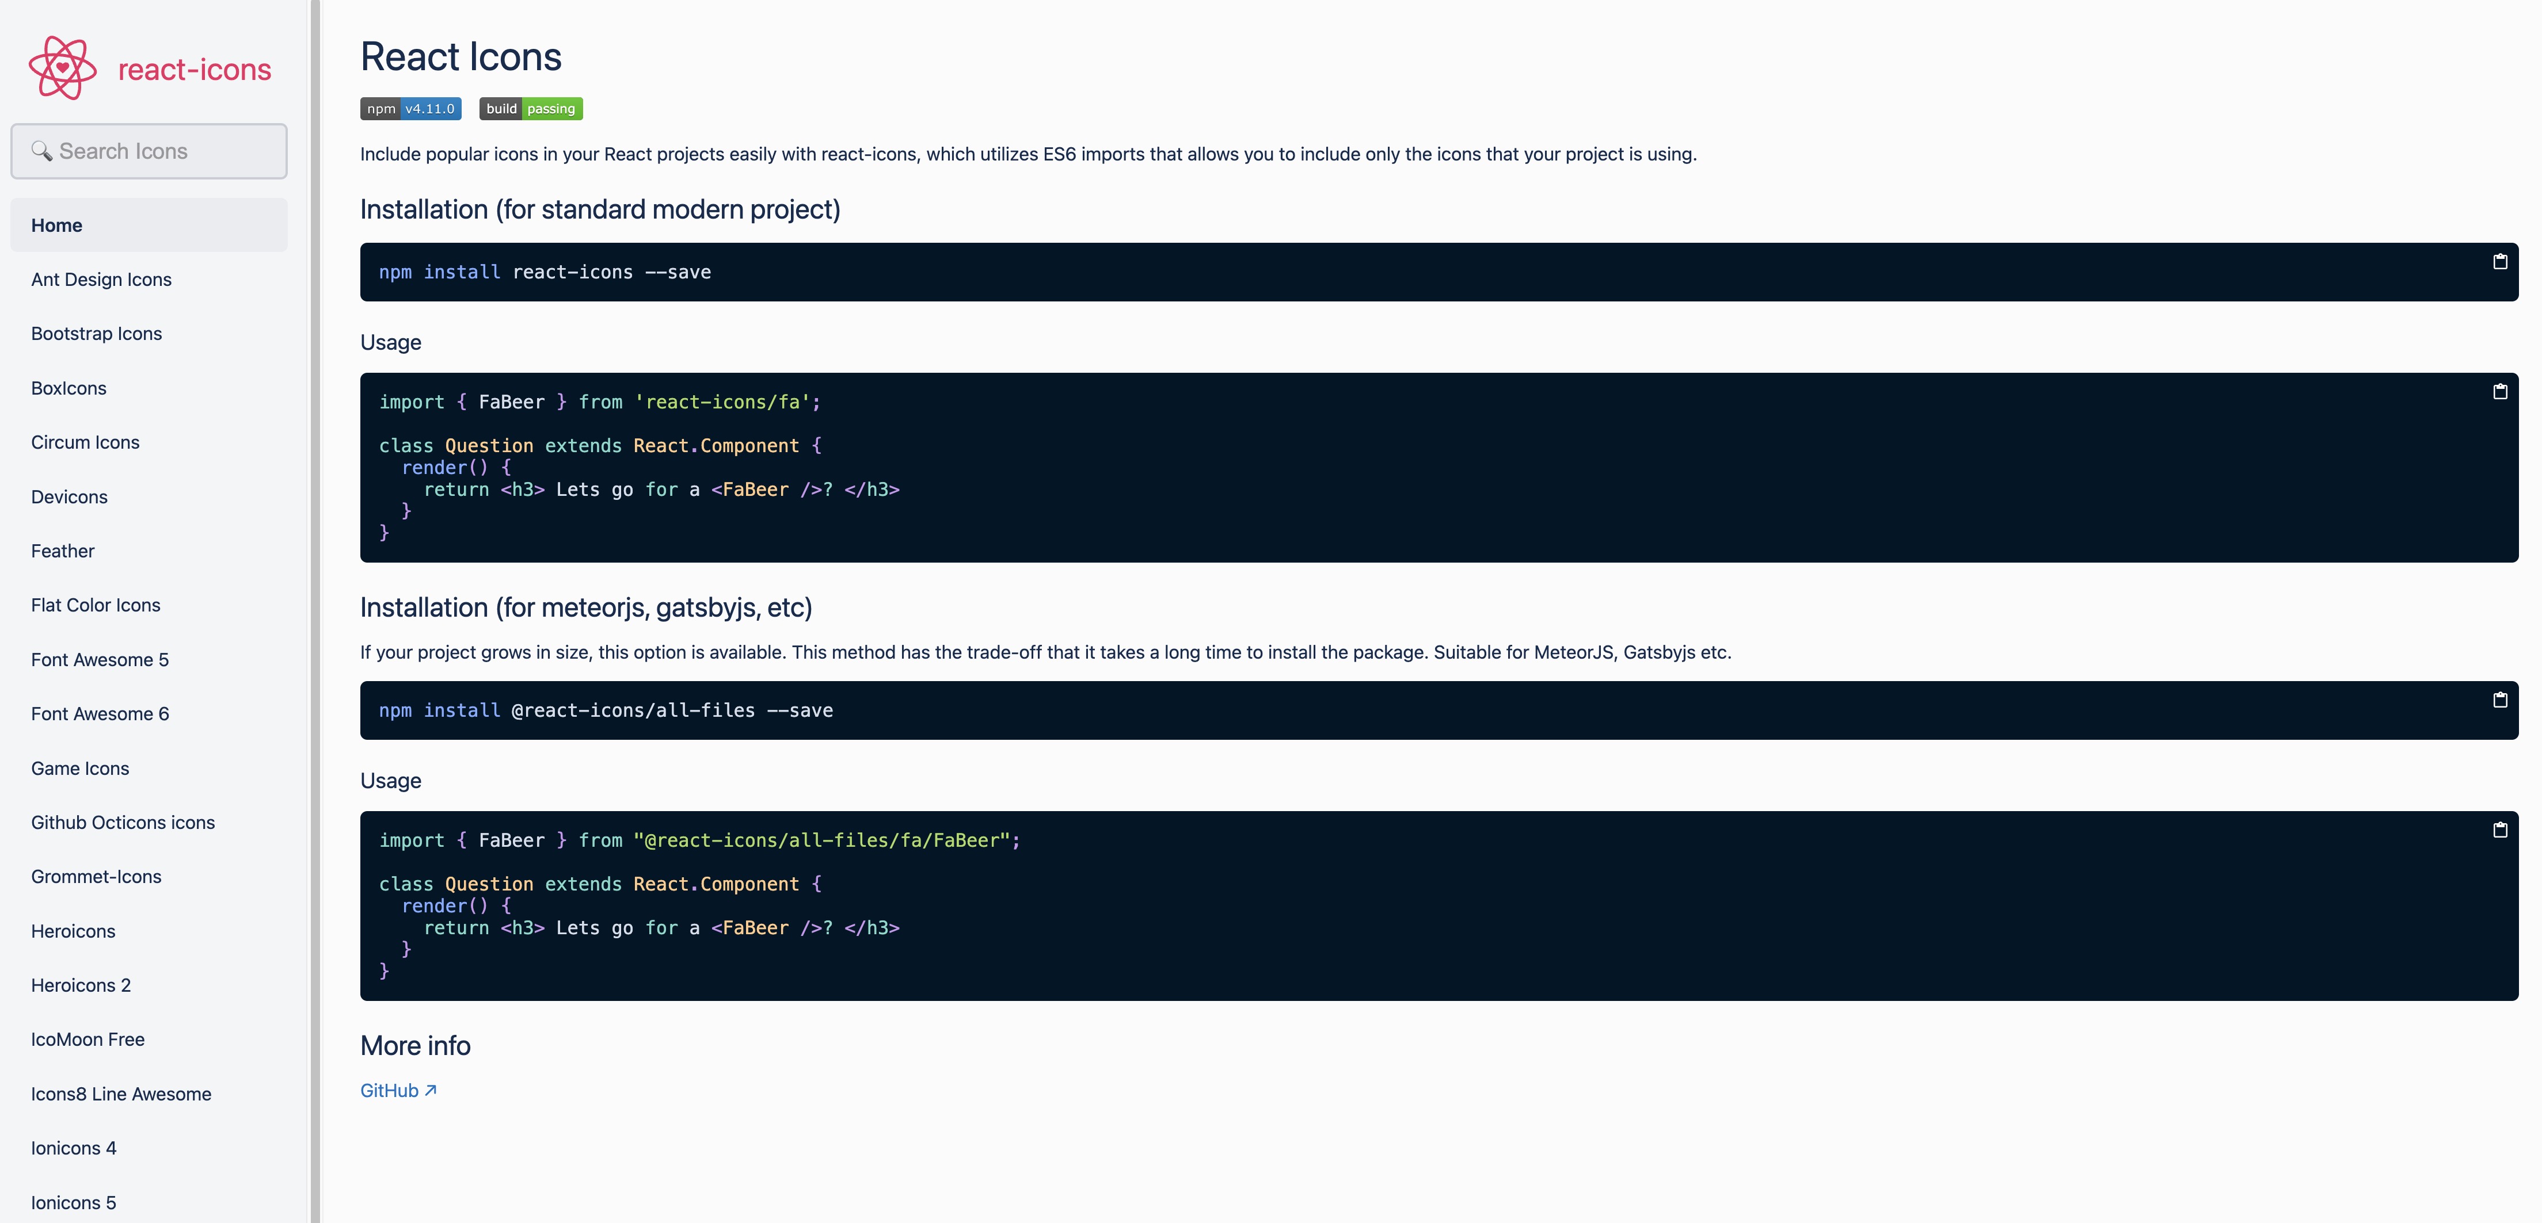Open the Bootstrap Icons set
Image resolution: width=2542 pixels, height=1223 pixels.
[x=96, y=334]
